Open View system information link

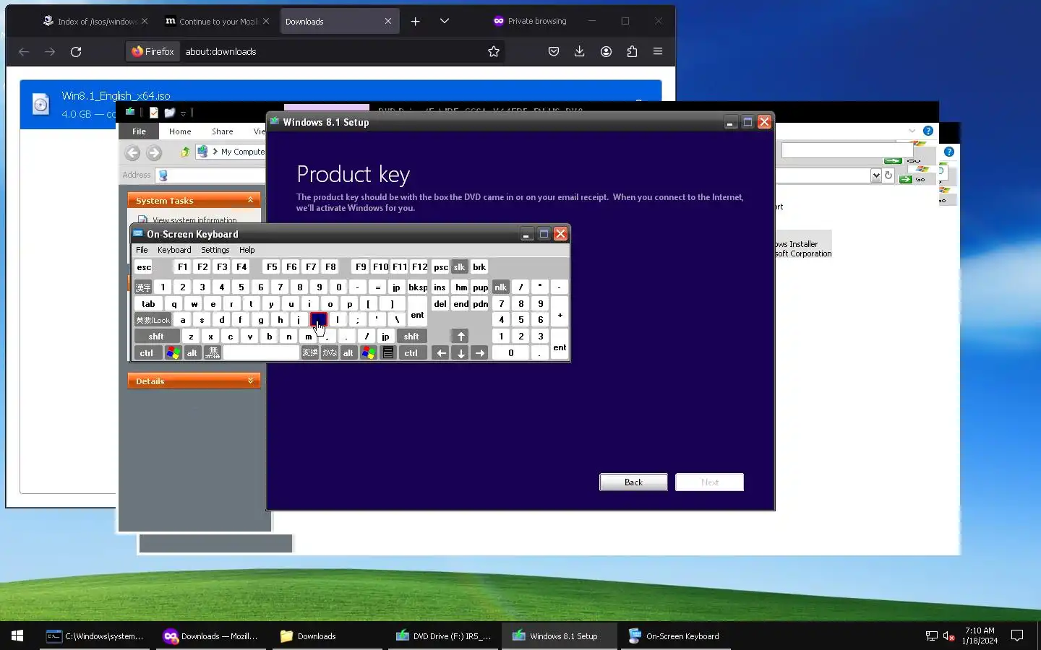tap(194, 220)
